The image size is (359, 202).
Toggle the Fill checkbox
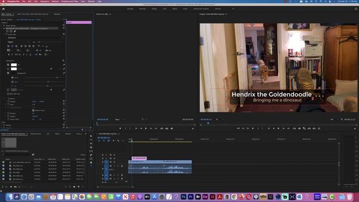pos(8,65)
